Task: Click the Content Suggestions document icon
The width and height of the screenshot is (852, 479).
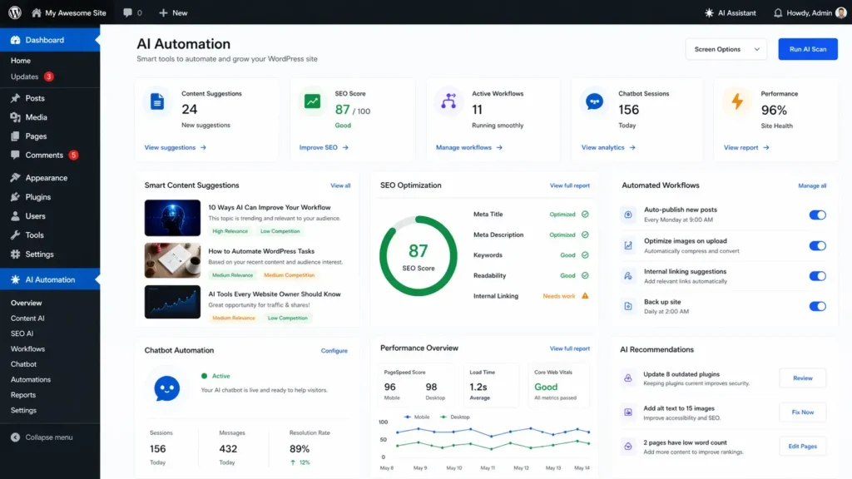Action: (157, 101)
